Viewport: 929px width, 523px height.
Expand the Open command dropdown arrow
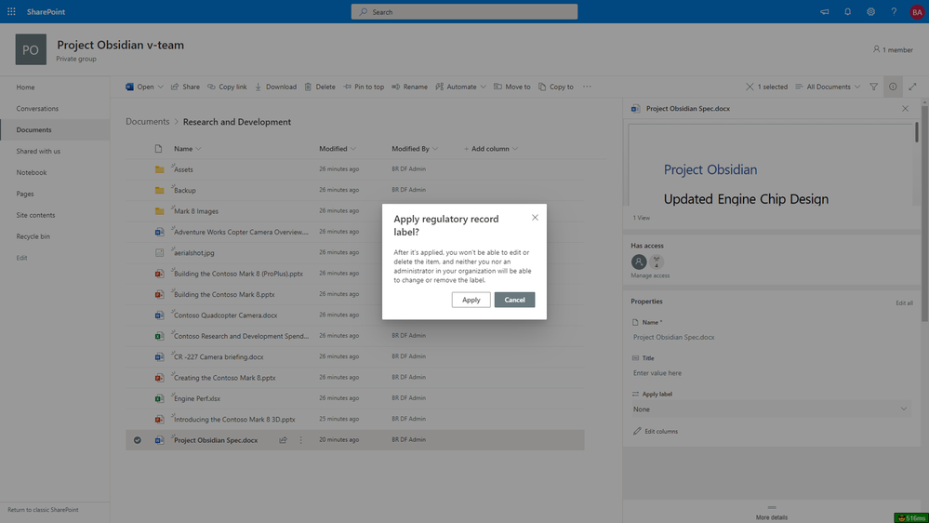(161, 87)
